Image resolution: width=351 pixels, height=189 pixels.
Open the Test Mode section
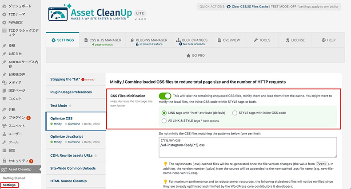coord(76,106)
